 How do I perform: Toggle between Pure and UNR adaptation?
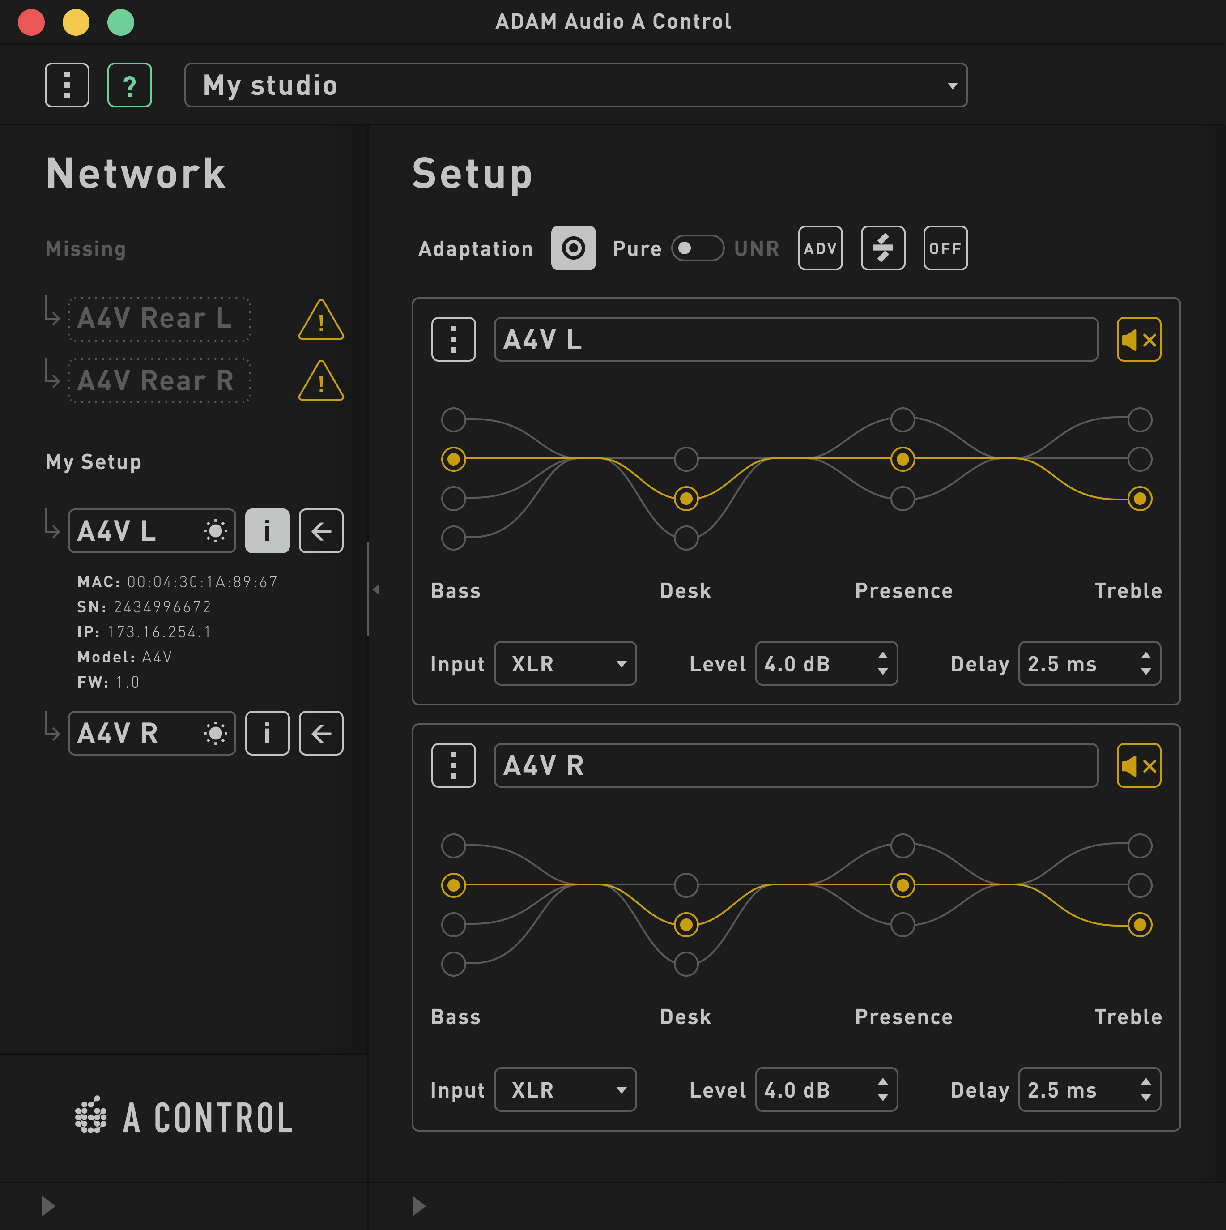tap(698, 248)
